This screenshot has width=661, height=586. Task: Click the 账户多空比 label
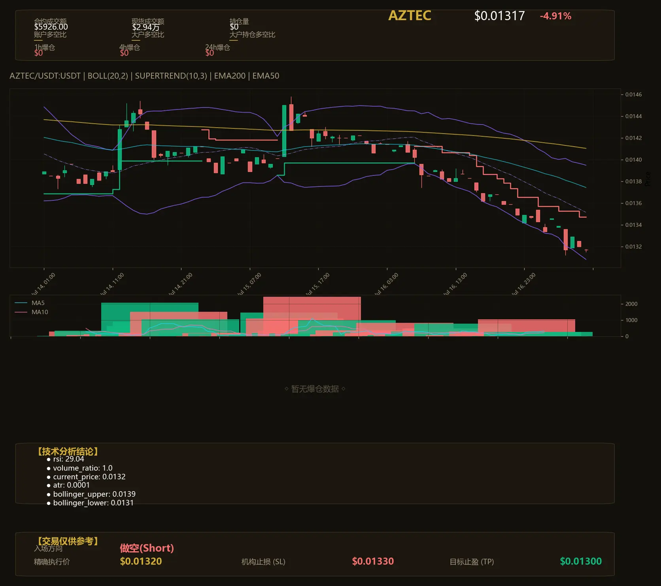pyautogui.click(x=50, y=34)
